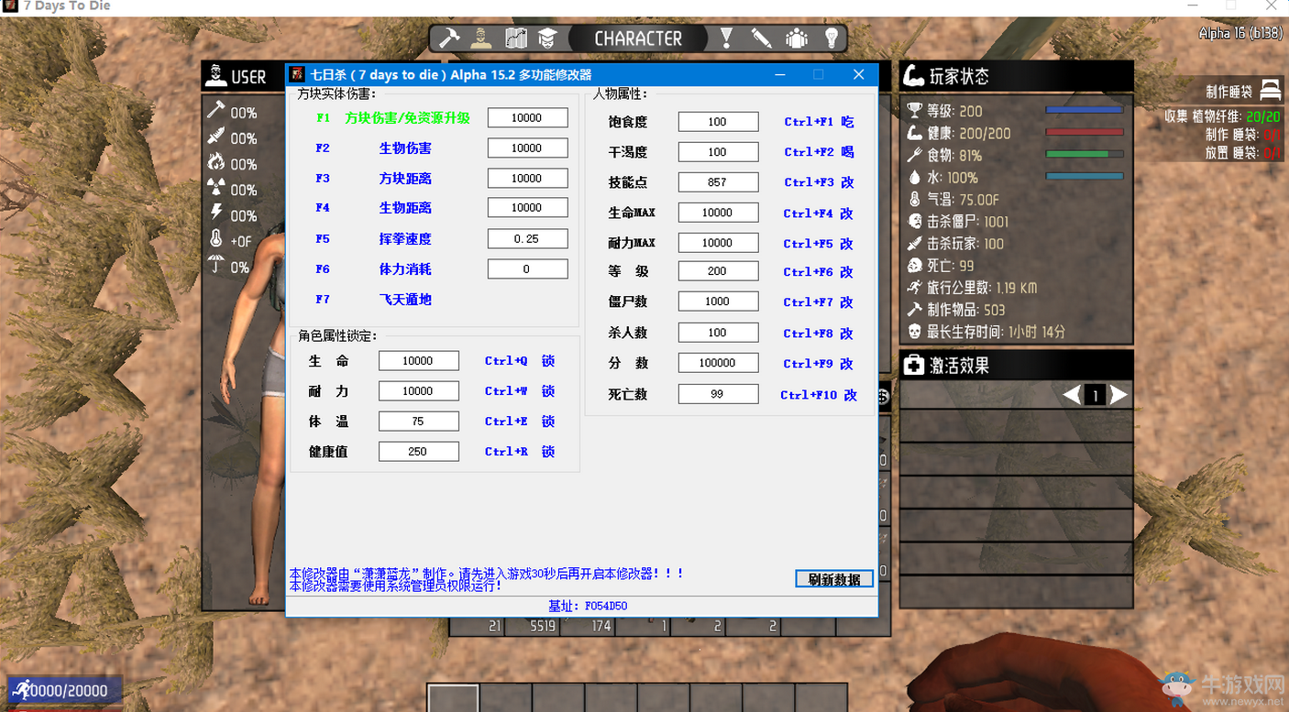Click the 僵尸数 field showing 1000
Image resolution: width=1289 pixels, height=712 pixels.
click(718, 301)
